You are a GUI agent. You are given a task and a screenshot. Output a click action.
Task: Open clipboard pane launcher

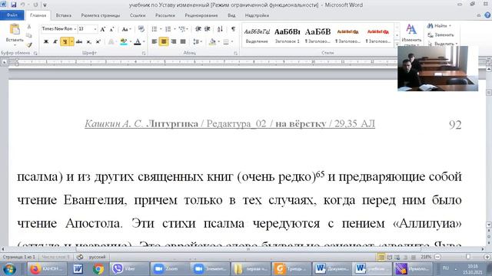click(35, 54)
